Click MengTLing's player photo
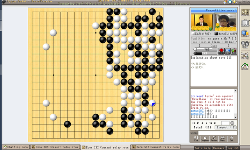This screenshot has width=250, height=150. point(225,22)
